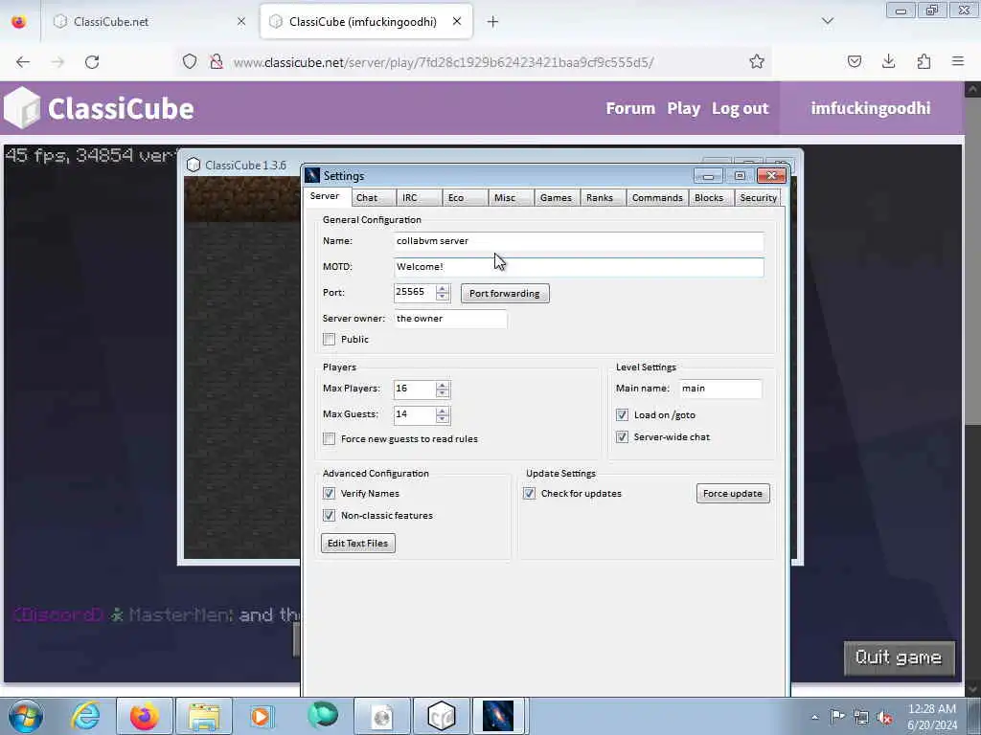Open Windows Explorer folder from taskbar

point(204,716)
